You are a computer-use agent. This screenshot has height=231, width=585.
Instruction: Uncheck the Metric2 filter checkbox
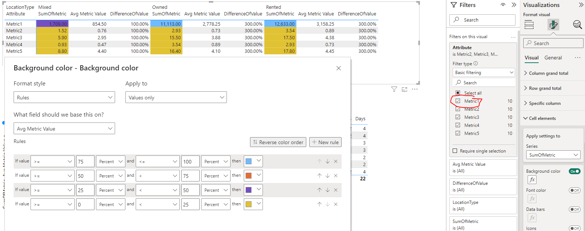pos(458,109)
